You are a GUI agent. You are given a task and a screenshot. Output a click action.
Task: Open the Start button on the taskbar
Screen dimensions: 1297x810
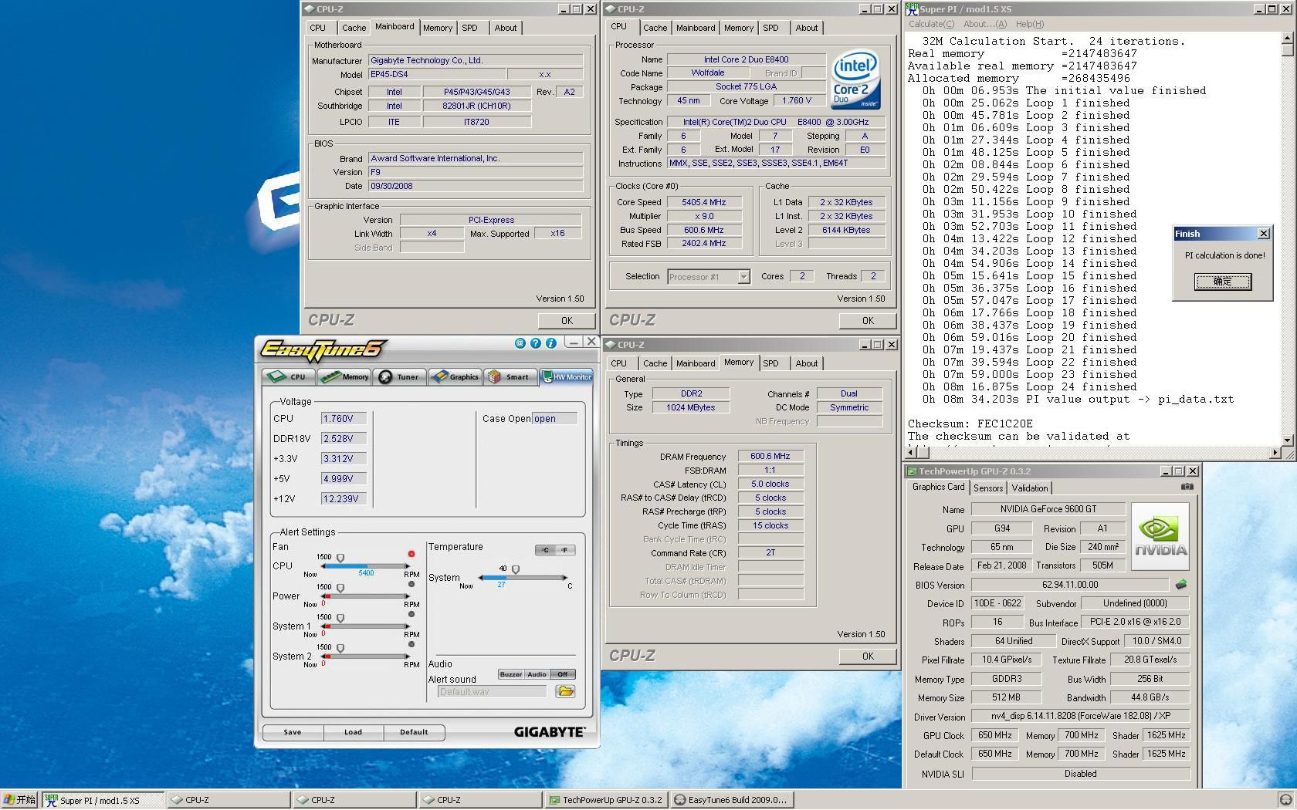pyautogui.click(x=19, y=800)
